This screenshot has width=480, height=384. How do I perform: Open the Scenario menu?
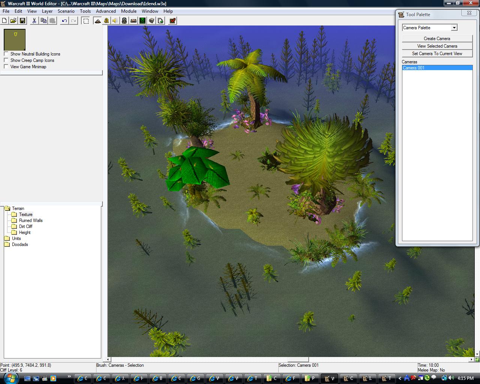(66, 11)
